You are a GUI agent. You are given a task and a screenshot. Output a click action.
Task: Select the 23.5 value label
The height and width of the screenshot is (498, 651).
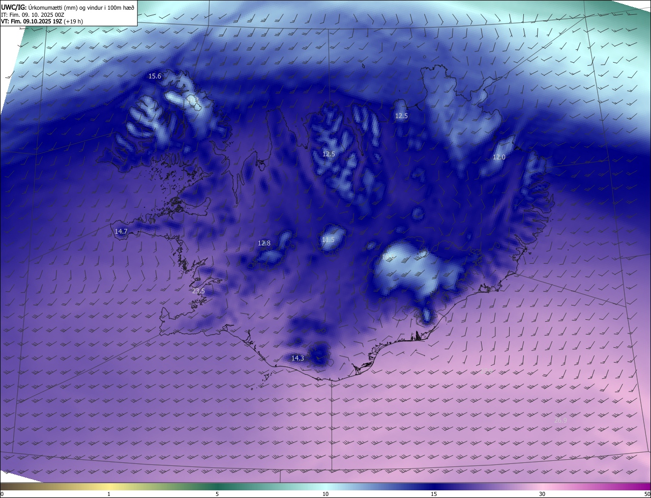pos(198,291)
